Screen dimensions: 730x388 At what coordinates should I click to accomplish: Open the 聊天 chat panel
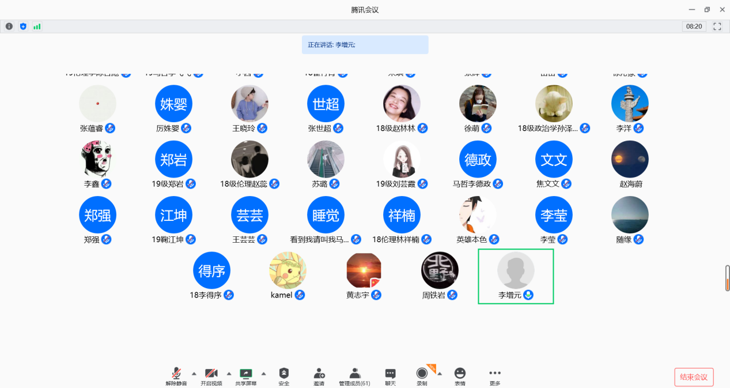pos(391,376)
